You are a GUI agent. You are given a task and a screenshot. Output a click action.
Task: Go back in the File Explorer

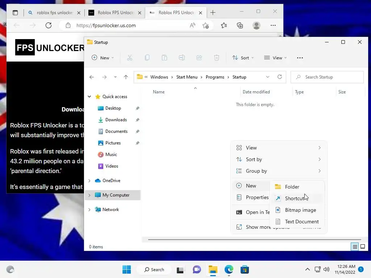92,77
